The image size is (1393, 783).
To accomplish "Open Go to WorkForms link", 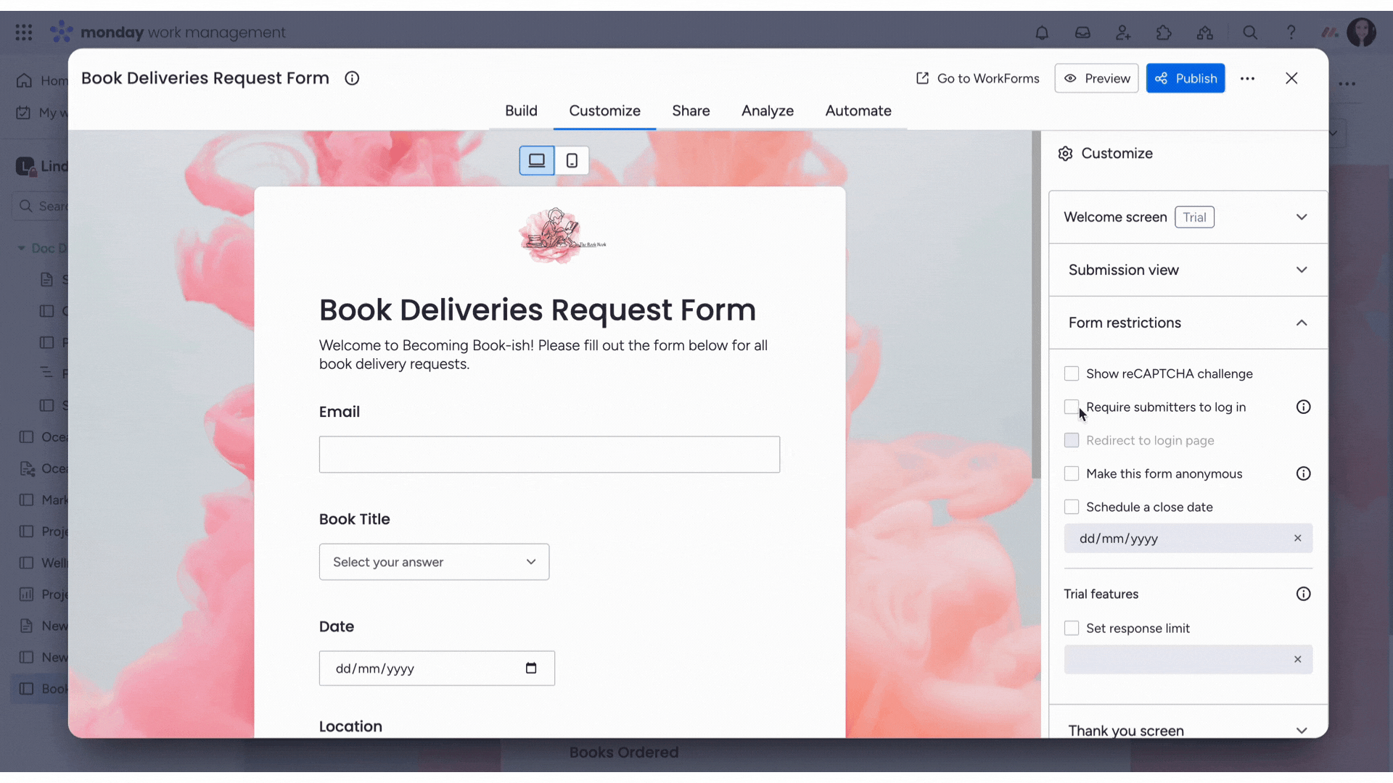I will pos(977,78).
